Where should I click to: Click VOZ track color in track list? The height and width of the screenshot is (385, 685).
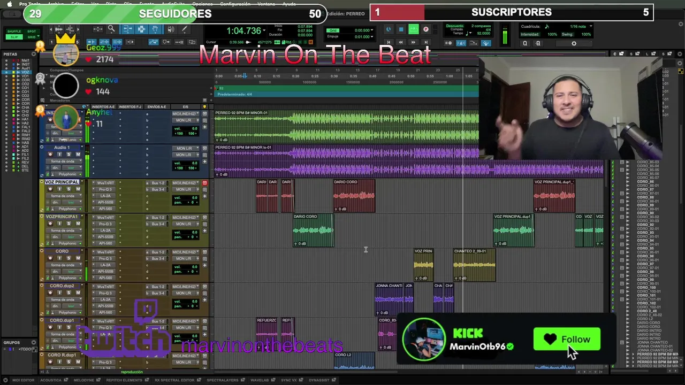click(13, 72)
